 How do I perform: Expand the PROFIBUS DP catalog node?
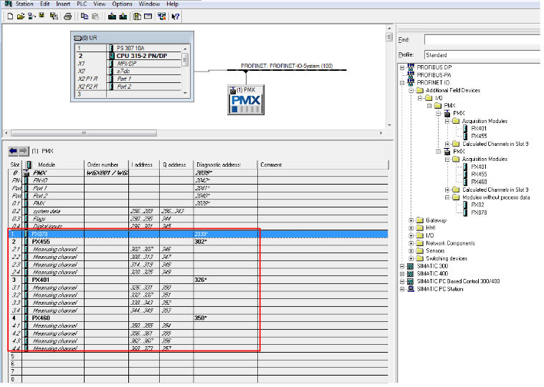click(402, 67)
